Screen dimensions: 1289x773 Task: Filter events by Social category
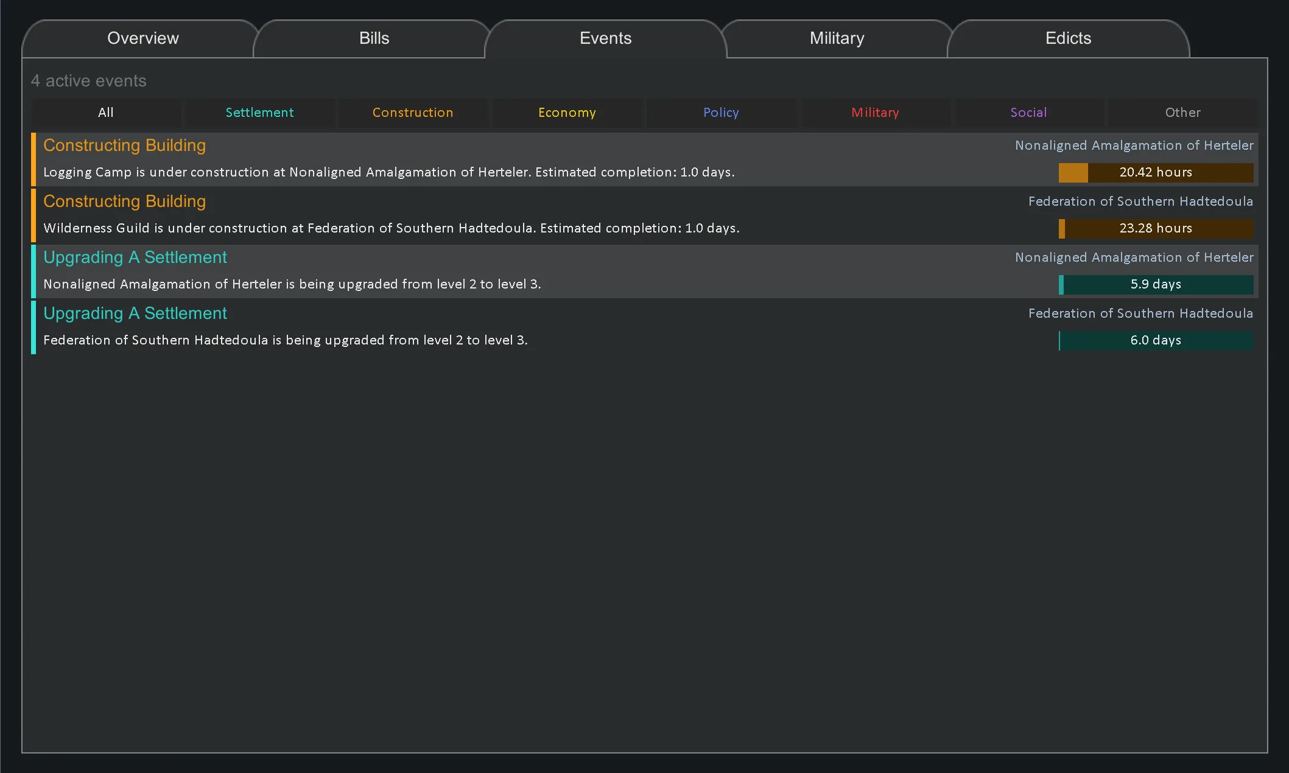tap(1028, 113)
